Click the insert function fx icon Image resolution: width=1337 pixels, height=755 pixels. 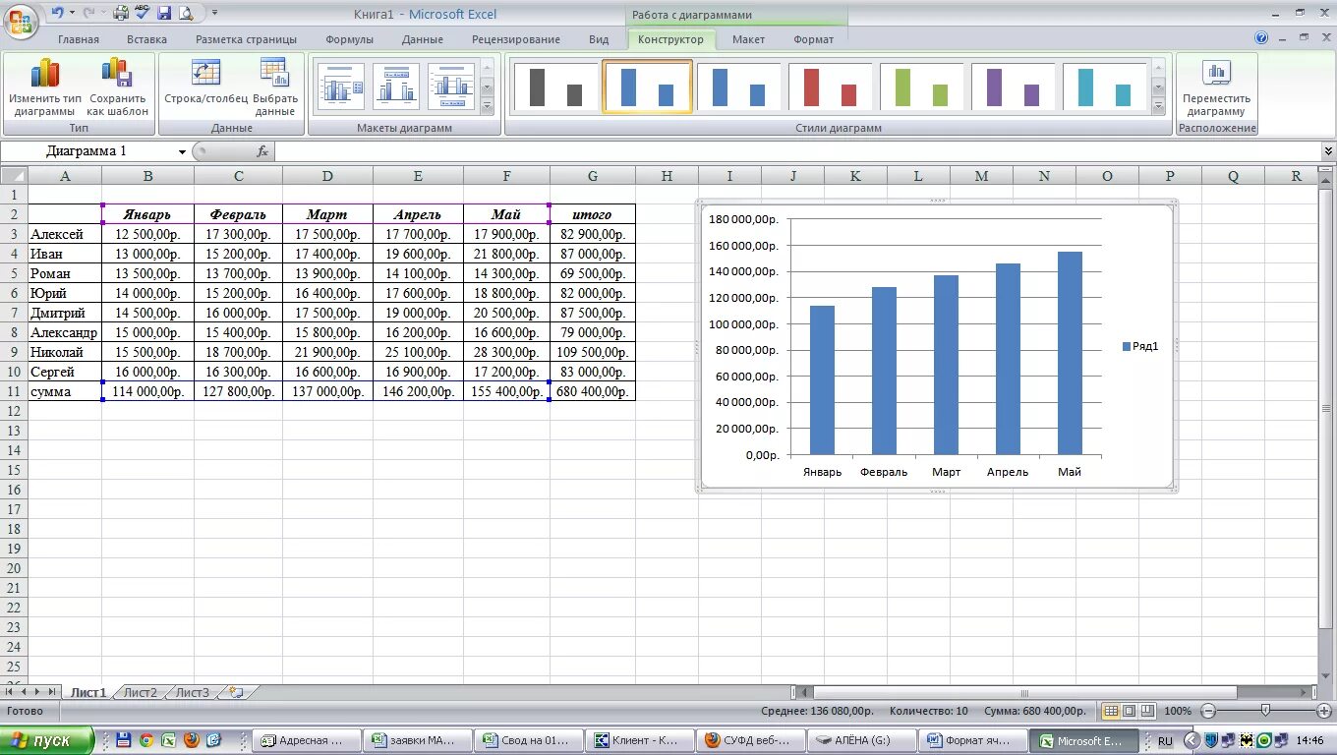262,151
